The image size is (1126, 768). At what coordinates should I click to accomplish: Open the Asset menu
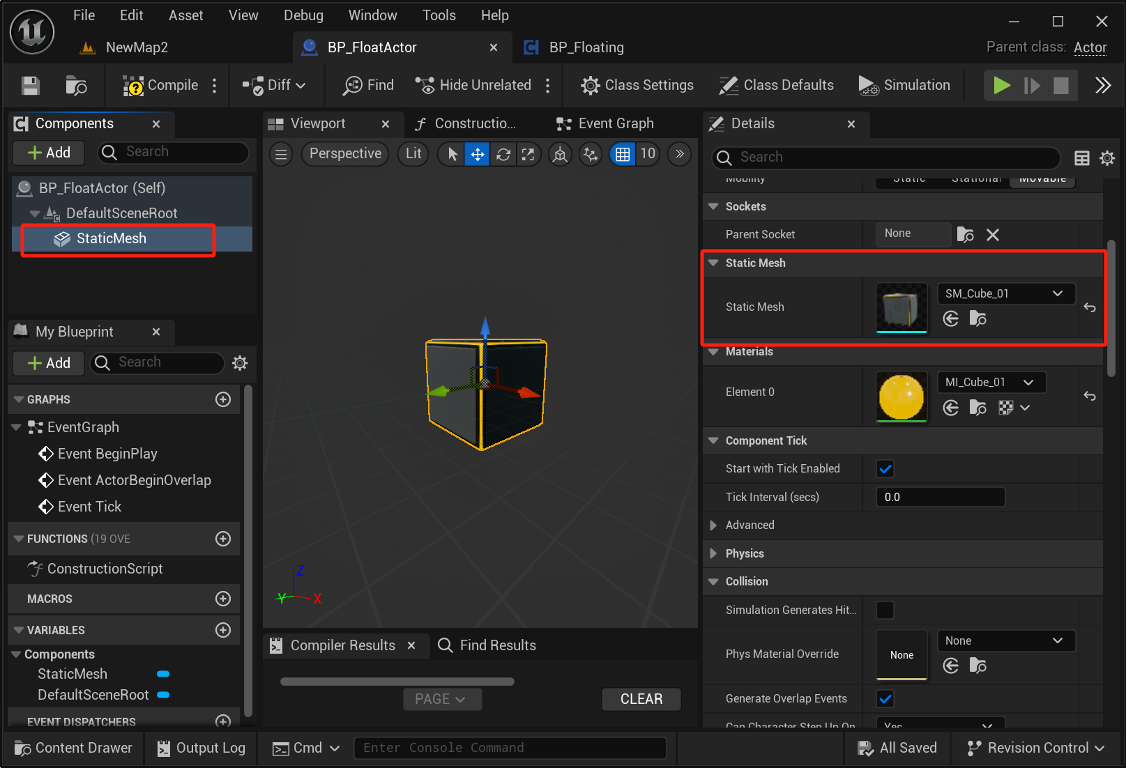185,15
